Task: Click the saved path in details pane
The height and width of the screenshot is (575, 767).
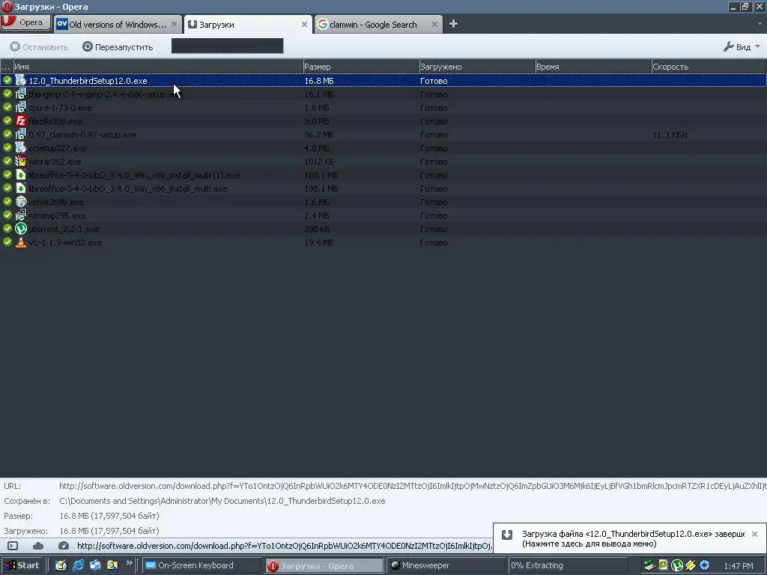Action: click(x=222, y=501)
